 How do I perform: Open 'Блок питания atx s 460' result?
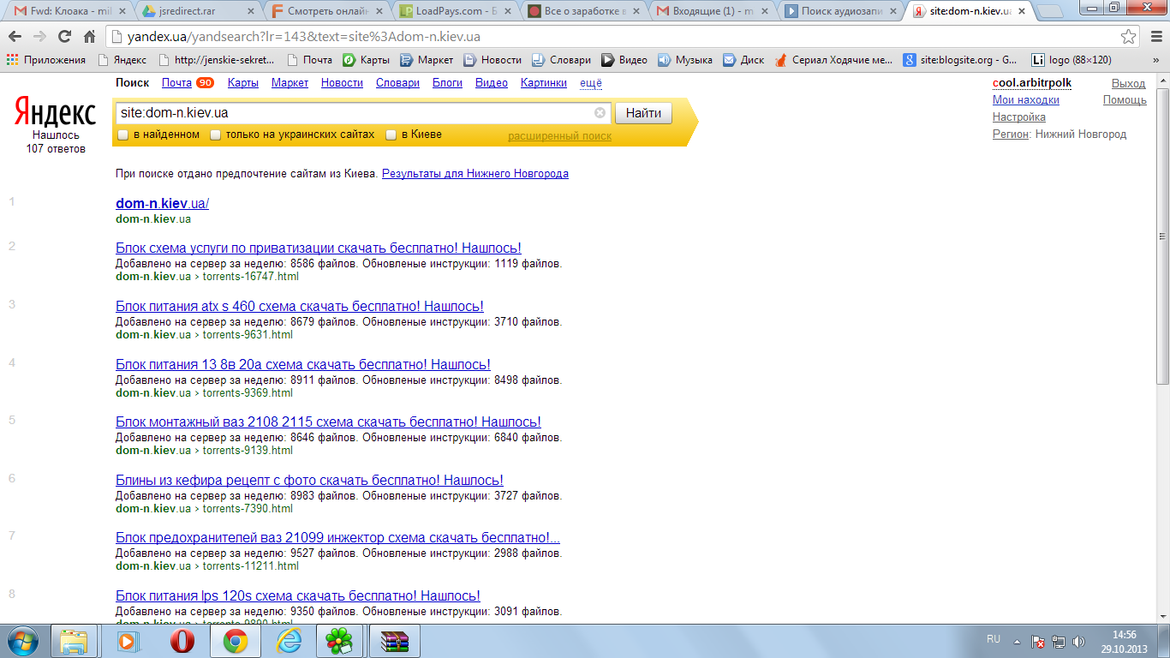[x=300, y=306]
